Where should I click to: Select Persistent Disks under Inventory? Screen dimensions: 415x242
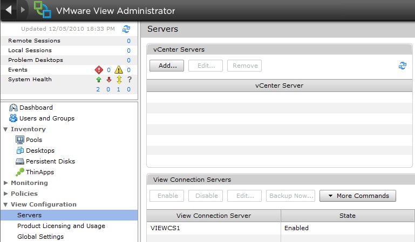(50, 161)
